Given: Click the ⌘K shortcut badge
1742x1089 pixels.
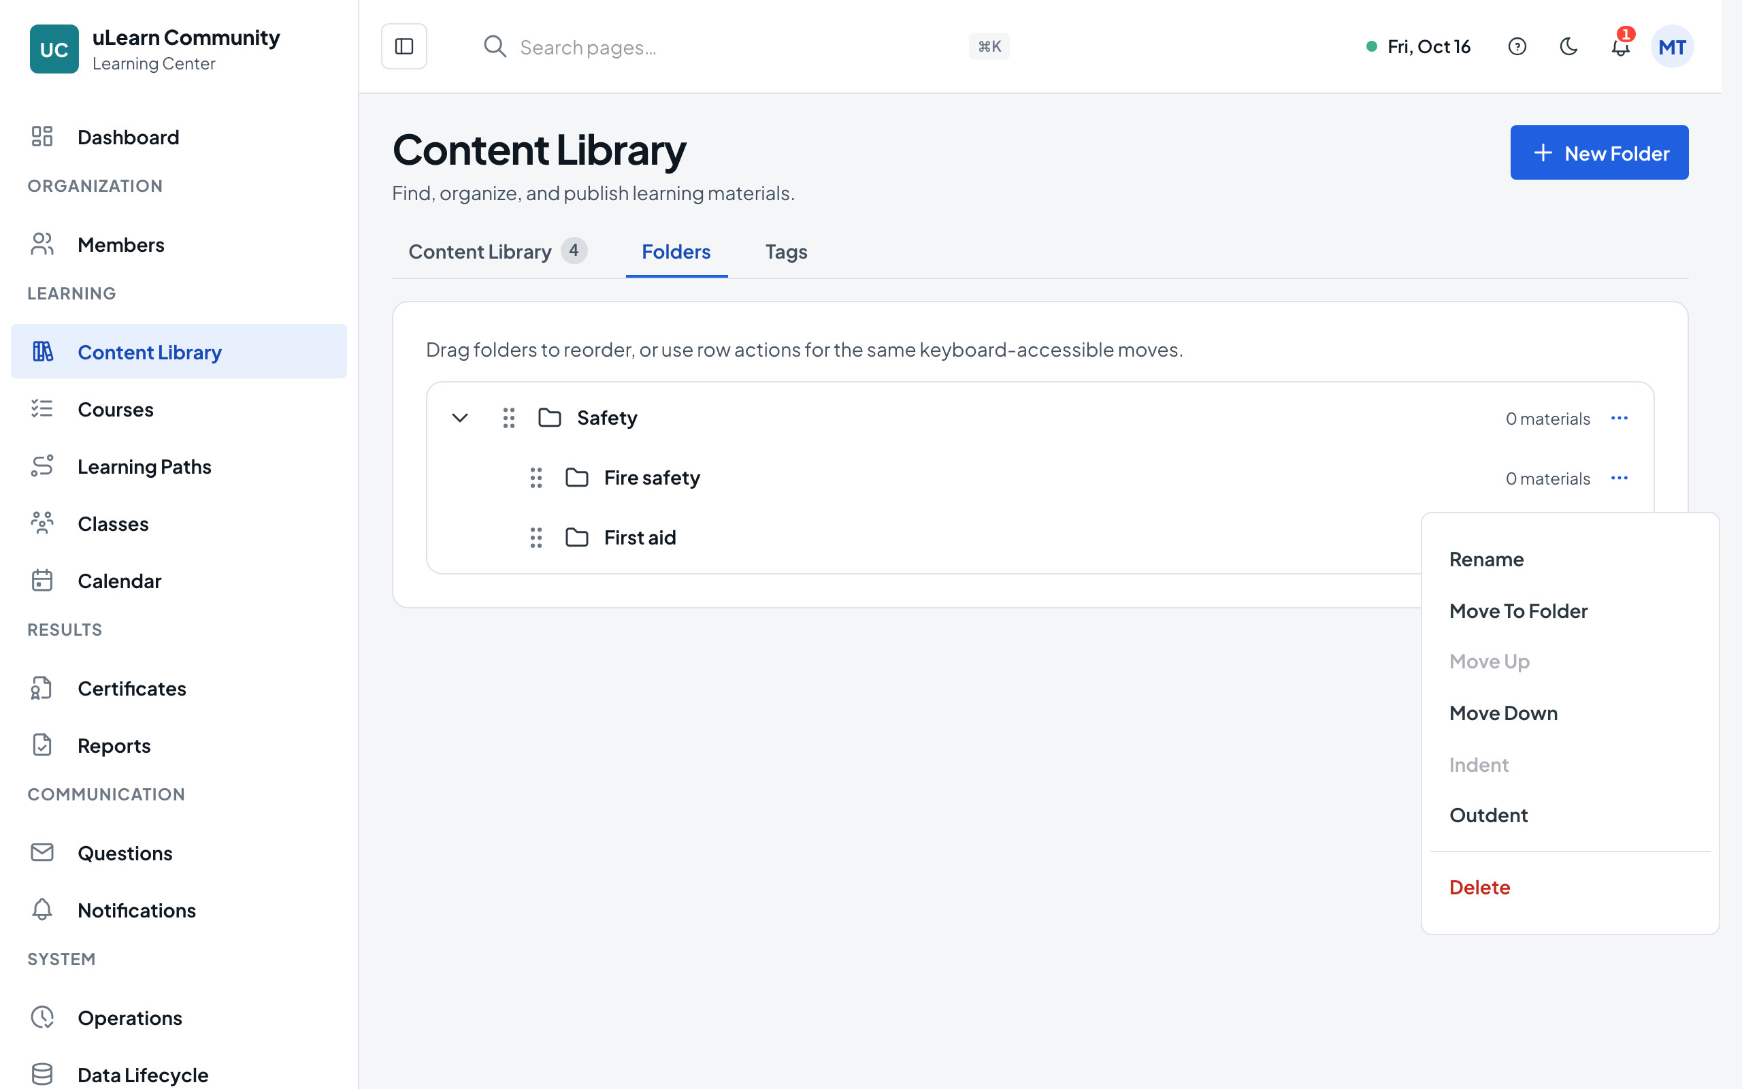Looking at the screenshot, I should (x=989, y=47).
